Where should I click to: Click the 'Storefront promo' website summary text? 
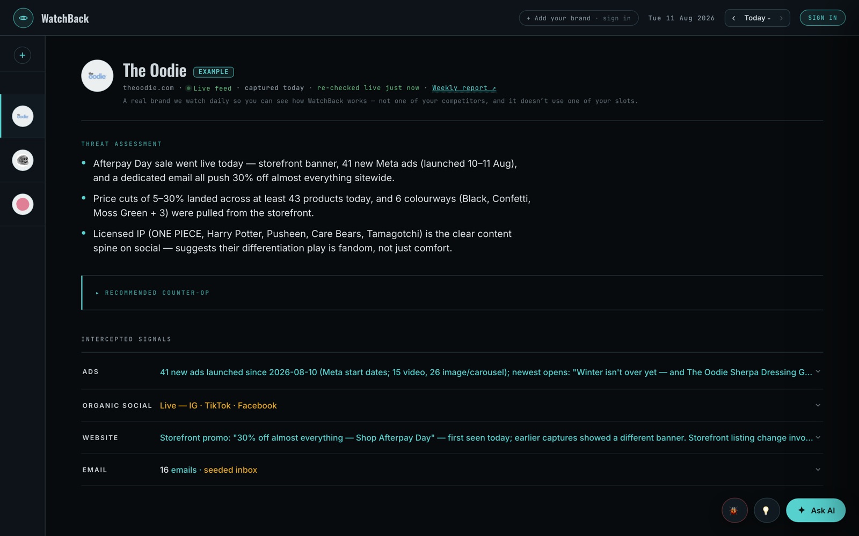(x=486, y=438)
